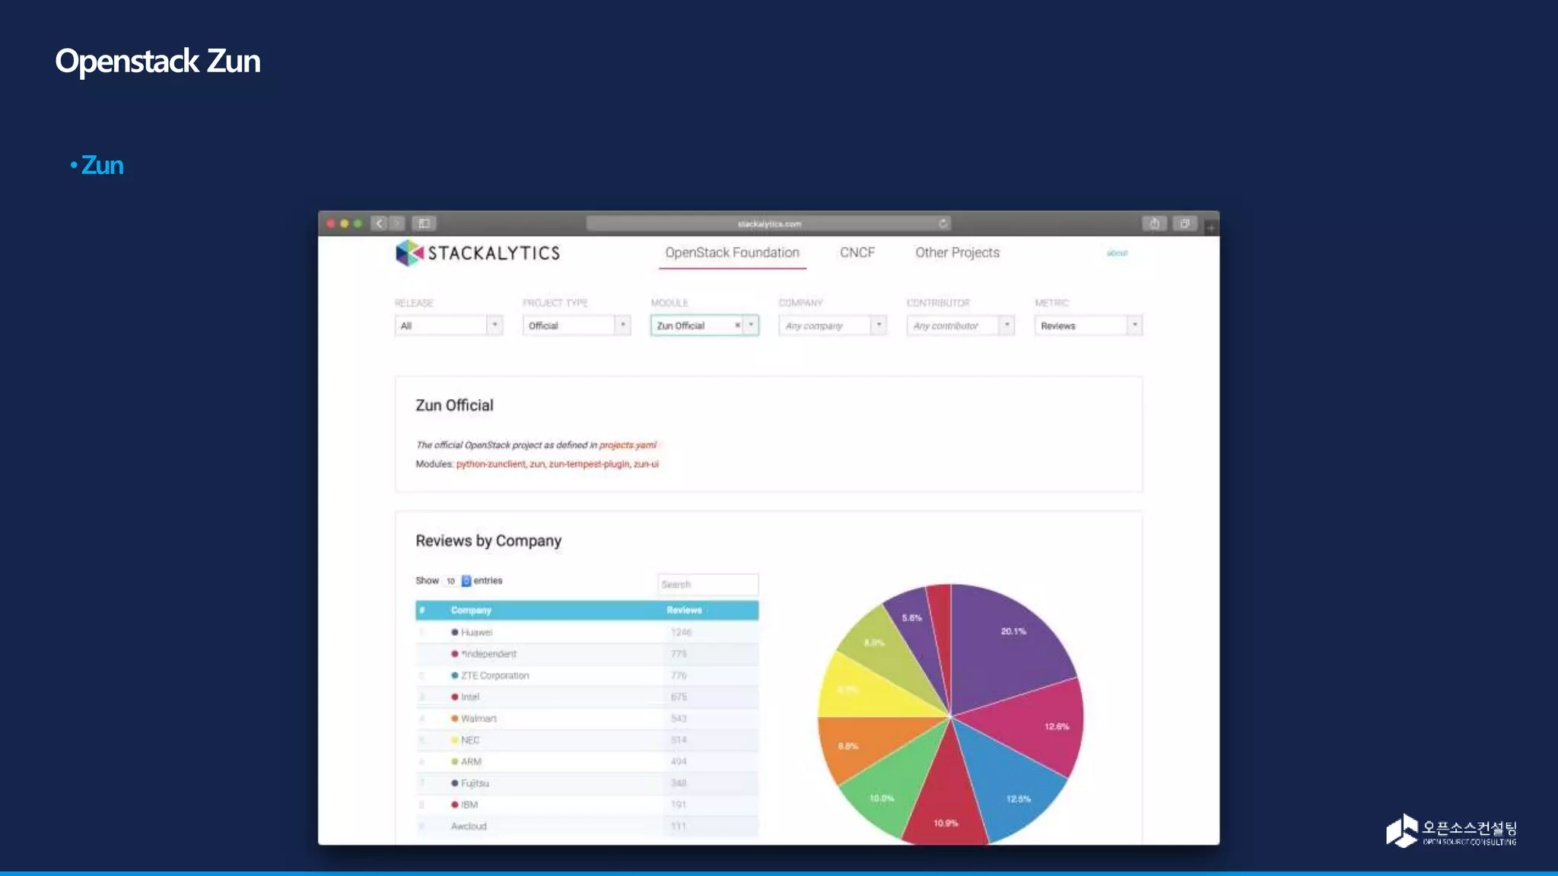1558x876 pixels.
Task: Open the Release dropdown showing All
Action: coord(448,325)
